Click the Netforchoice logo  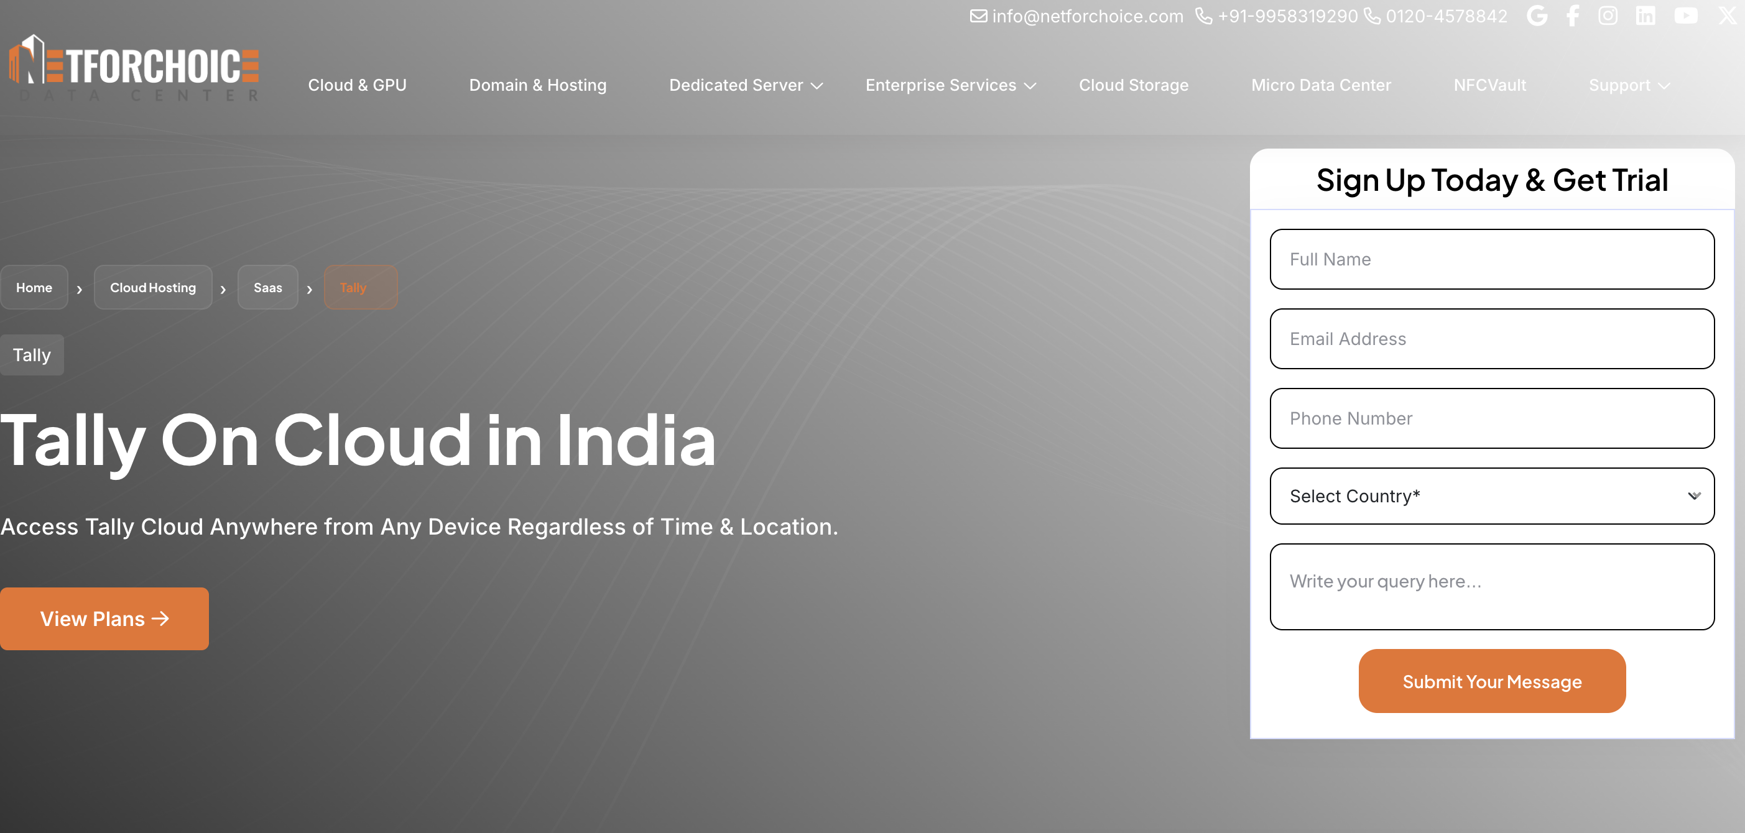pos(134,68)
